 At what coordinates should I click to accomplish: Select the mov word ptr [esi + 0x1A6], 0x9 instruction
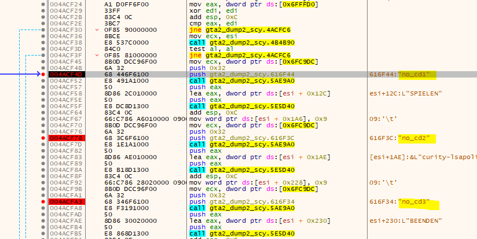258,119
